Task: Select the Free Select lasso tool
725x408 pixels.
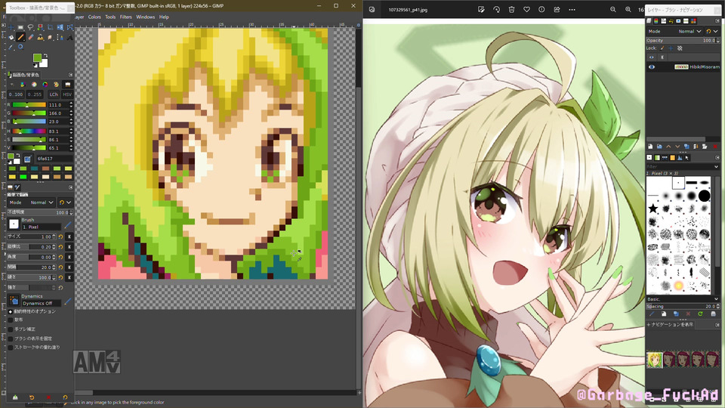Action: (30, 27)
